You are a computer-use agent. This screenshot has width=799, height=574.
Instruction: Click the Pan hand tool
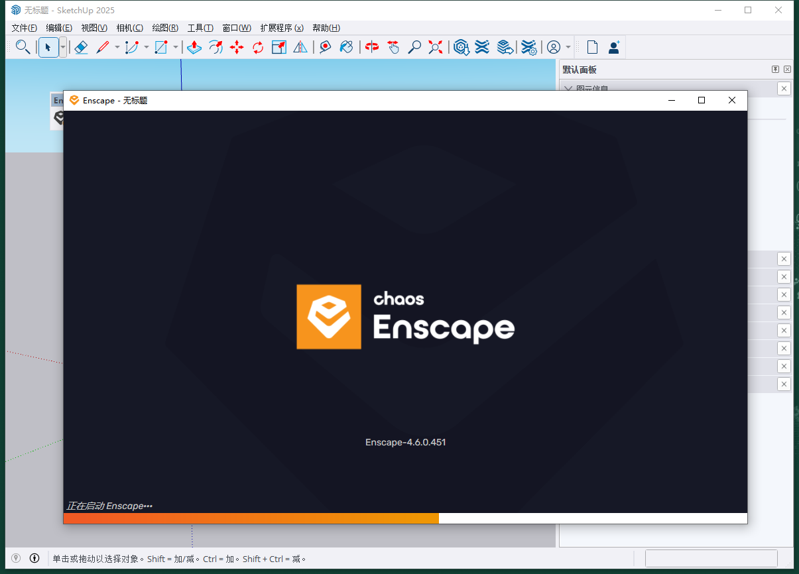[393, 47]
